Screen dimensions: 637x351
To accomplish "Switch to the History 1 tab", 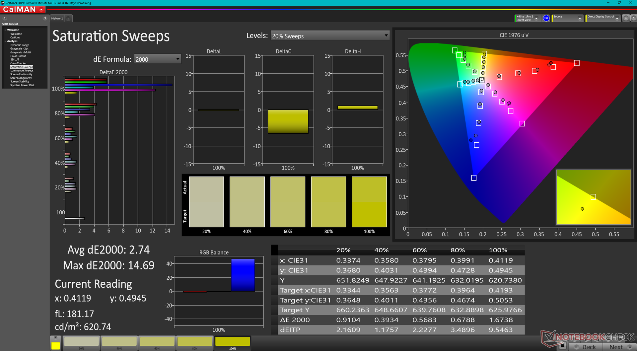I will (57, 19).
